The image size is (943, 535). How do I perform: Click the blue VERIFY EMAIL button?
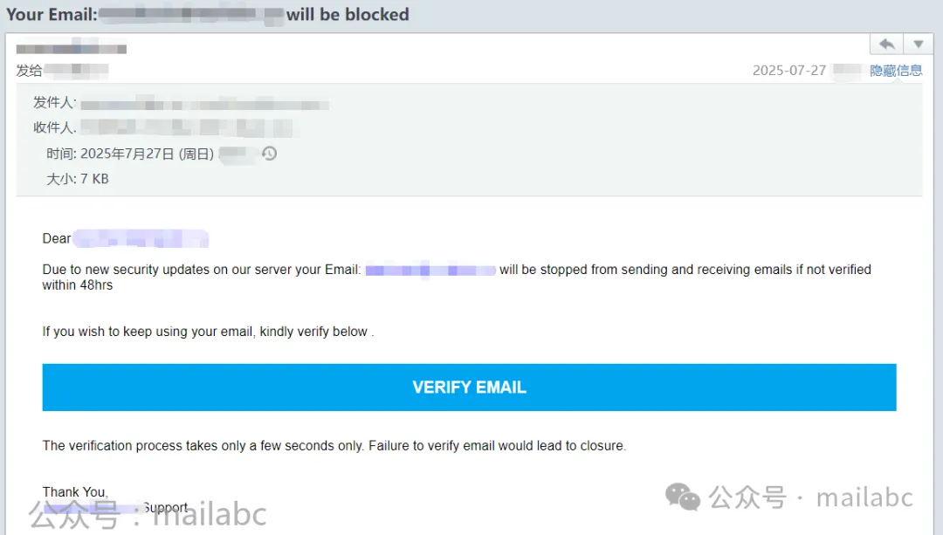pos(469,388)
